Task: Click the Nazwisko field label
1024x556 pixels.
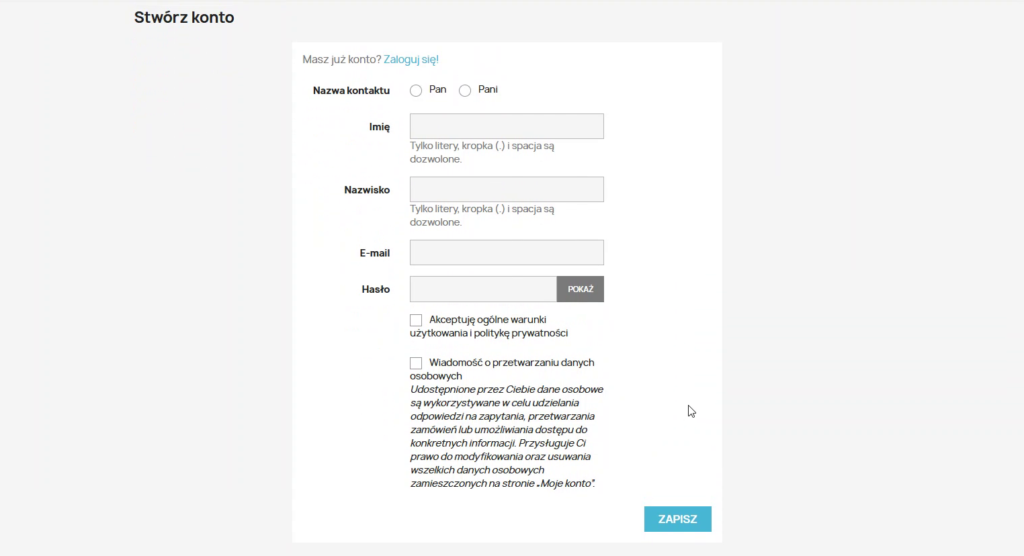Action: coord(367,190)
